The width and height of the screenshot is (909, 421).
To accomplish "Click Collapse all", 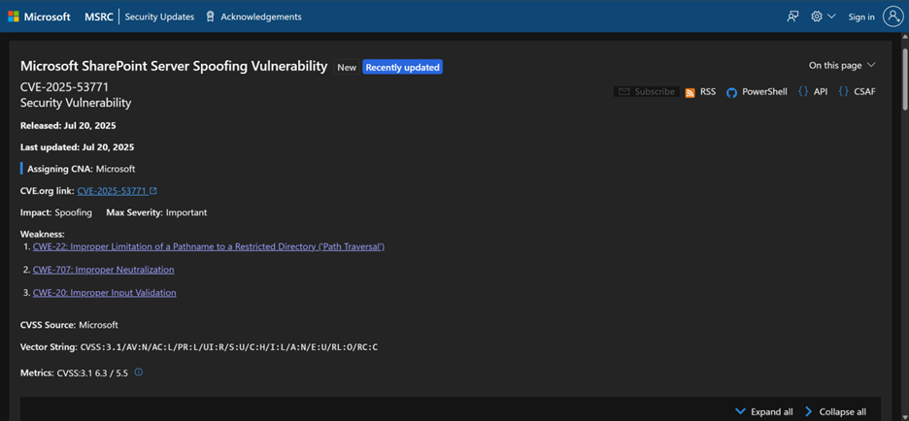I will pyautogui.click(x=835, y=411).
